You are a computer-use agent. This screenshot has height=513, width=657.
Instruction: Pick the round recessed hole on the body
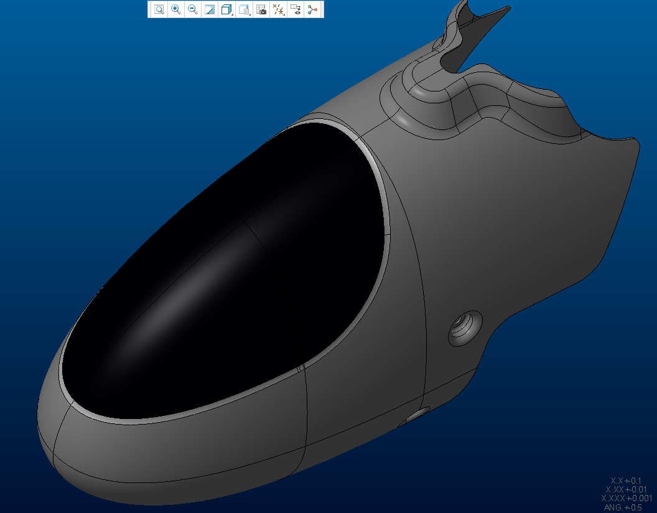465,327
